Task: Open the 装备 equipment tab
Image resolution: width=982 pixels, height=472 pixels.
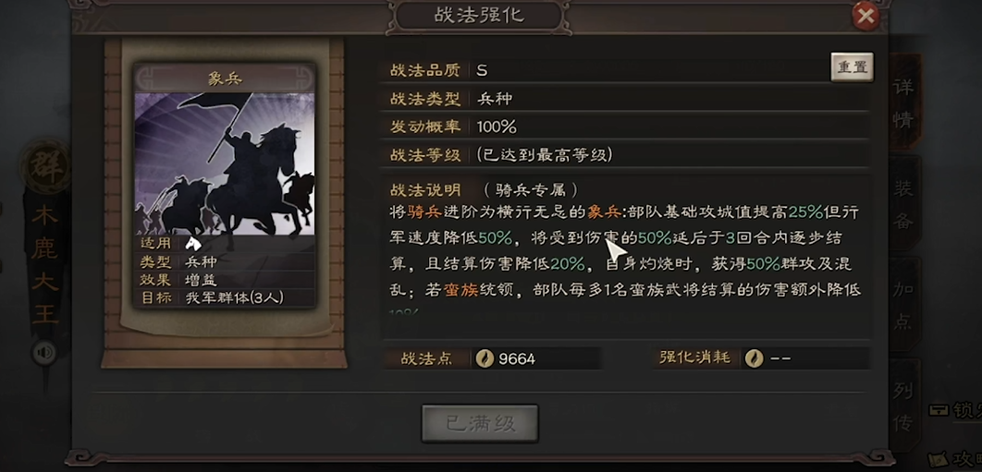Action: (x=903, y=205)
